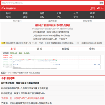Open the 全球 item in the dark navigation bar

(8, 17)
